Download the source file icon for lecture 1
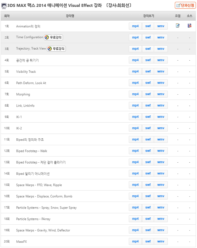This screenshot has height=248, width=197. [189, 25]
